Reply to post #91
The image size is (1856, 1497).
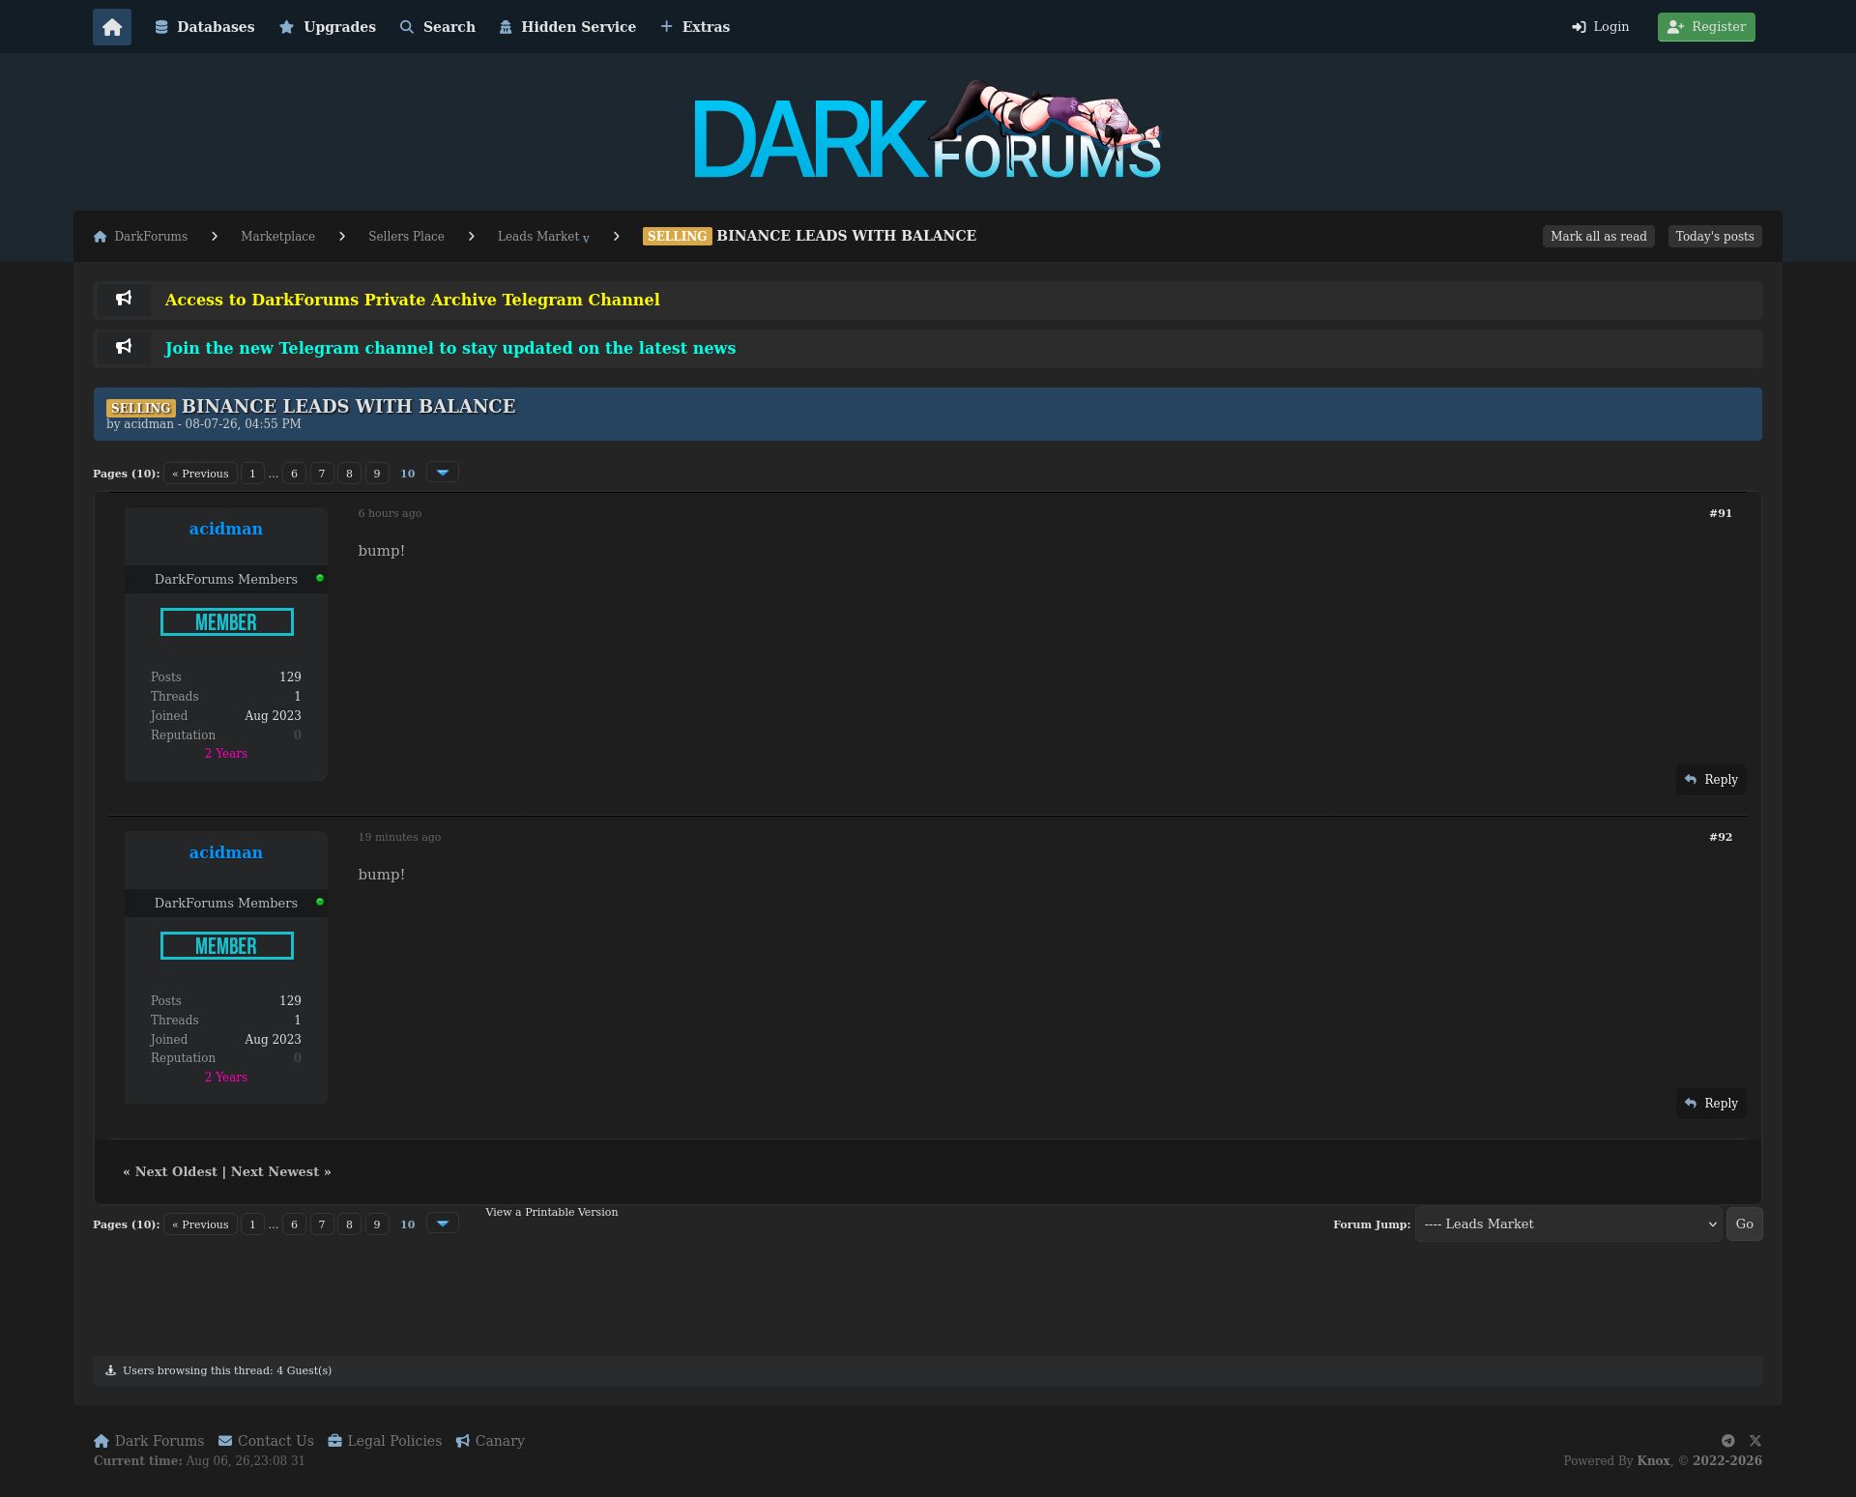click(x=1711, y=780)
